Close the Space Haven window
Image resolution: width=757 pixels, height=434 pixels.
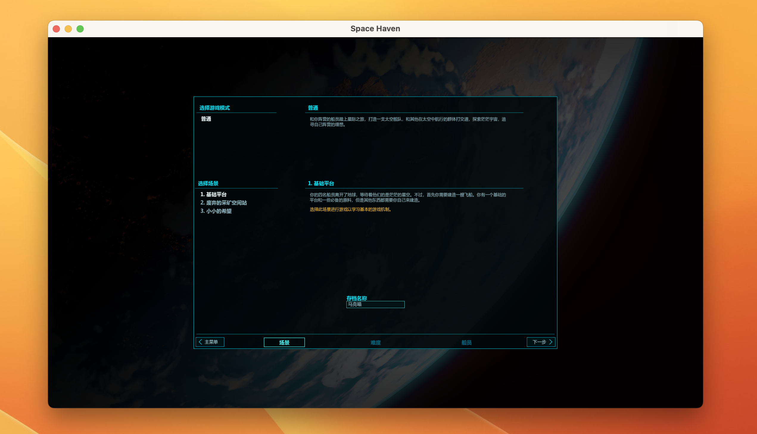pyautogui.click(x=56, y=29)
